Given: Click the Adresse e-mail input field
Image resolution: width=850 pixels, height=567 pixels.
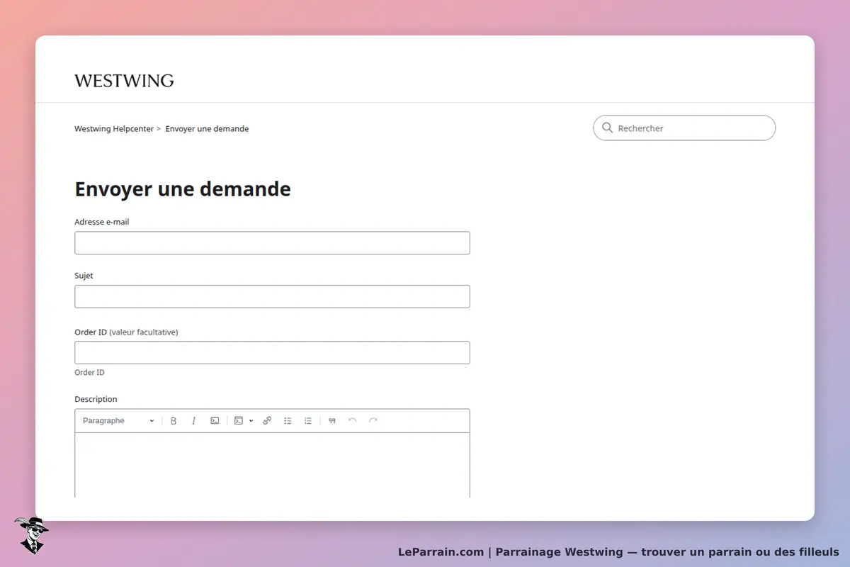Looking at the screenshot, I should [x=272, y=243].
